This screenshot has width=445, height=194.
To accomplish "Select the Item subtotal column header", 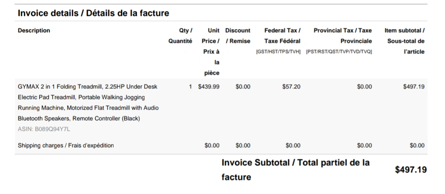I will click(405, 41).
